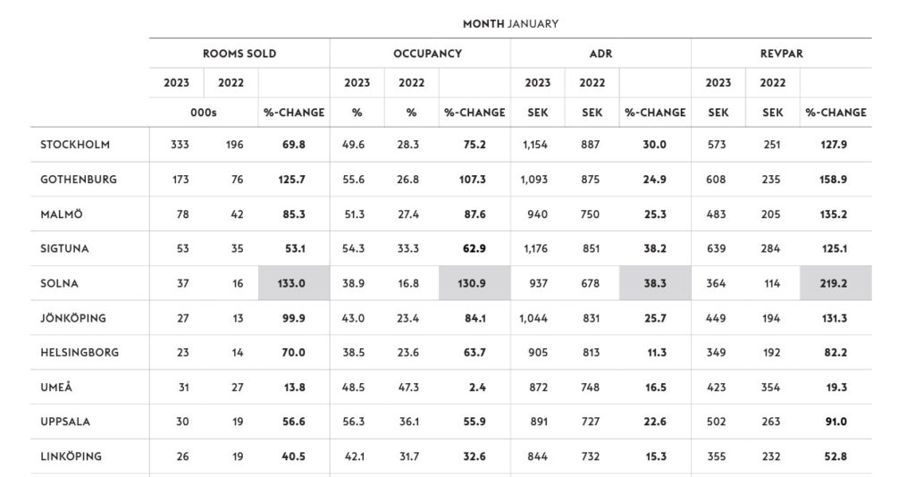915x477 pixels.
Task: Select highlighted 219.2 RevPAR change cell
Action: [x=835, y=283]
